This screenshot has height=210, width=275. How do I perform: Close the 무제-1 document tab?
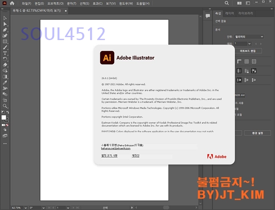(x=66, y=11)
